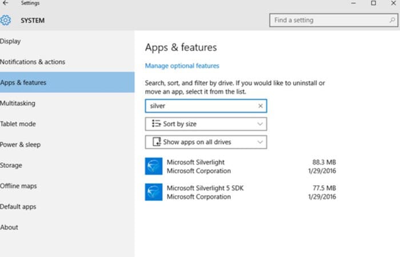
Task: Click Manage optional features link
Action: (182, 66)
